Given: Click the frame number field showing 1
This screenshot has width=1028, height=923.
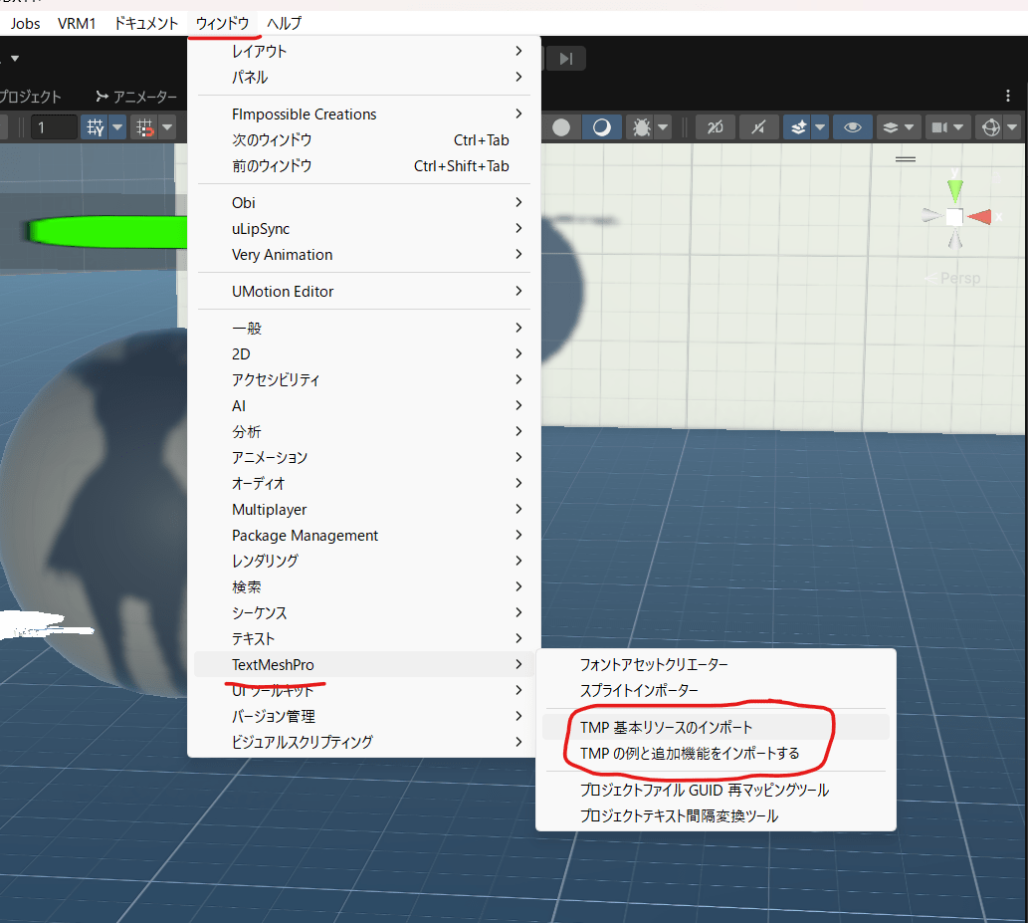Looking at the screenshot, I should tap(54, 127).
